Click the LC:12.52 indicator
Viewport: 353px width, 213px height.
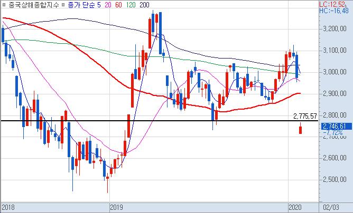(x=332, y=4)
